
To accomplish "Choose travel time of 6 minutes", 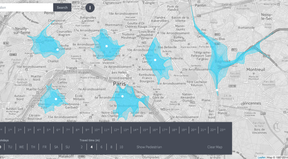I will pos(101,147).
